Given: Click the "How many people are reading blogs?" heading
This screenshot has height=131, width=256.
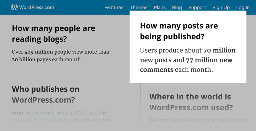Looking at the screenshot, I should coord(53,34).
